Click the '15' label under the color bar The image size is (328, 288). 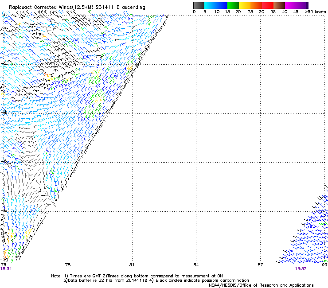click(x=227, y=12)
